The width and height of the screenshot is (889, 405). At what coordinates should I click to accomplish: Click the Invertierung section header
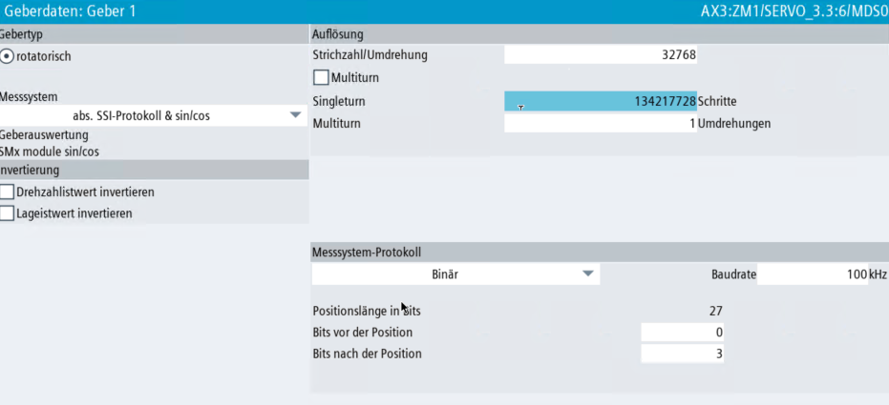point(30,171)
